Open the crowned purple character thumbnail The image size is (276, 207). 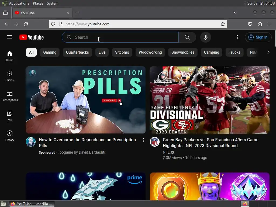[x=210, y=187]
